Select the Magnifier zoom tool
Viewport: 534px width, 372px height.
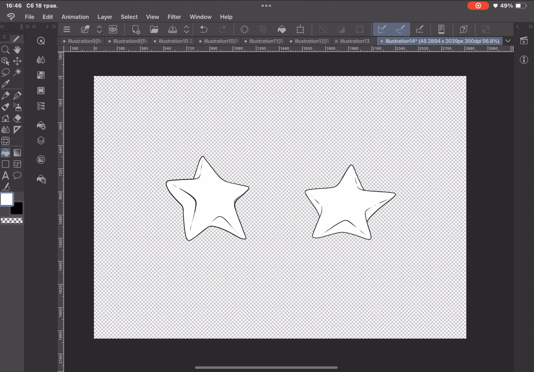(x=5, y=50)
